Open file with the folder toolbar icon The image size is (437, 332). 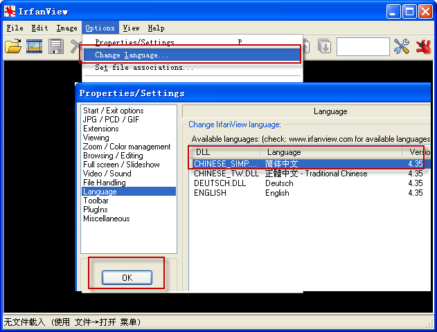[13, 46]
